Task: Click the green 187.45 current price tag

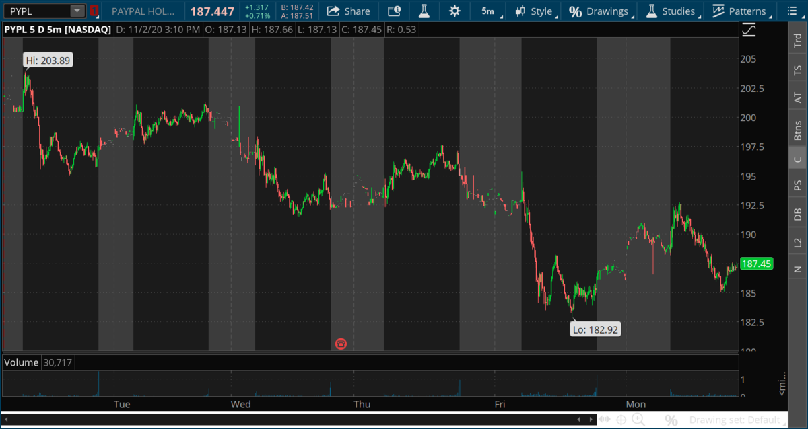Action: (755, 264)
